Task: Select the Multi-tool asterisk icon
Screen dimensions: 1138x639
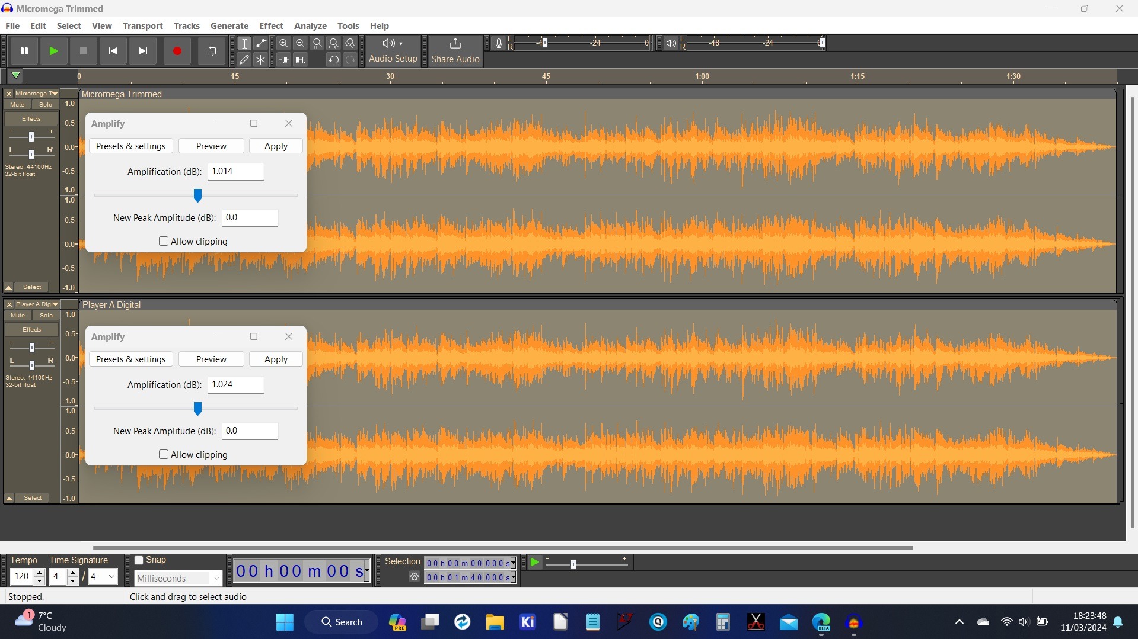Action: pyautogui.click(x=260, y=59)
